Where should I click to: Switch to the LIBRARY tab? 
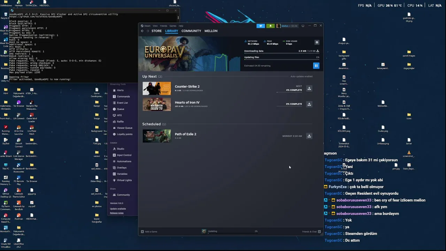tap(171, 31)
